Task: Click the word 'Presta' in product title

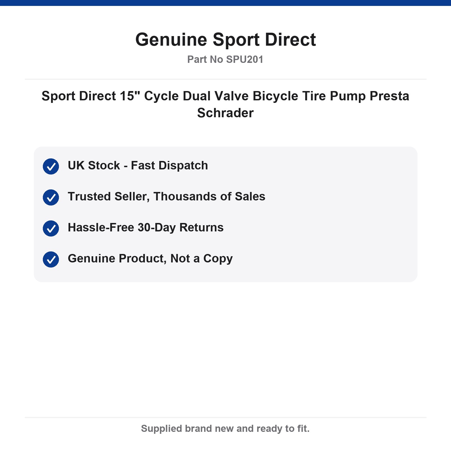Action: click(389, 96)
